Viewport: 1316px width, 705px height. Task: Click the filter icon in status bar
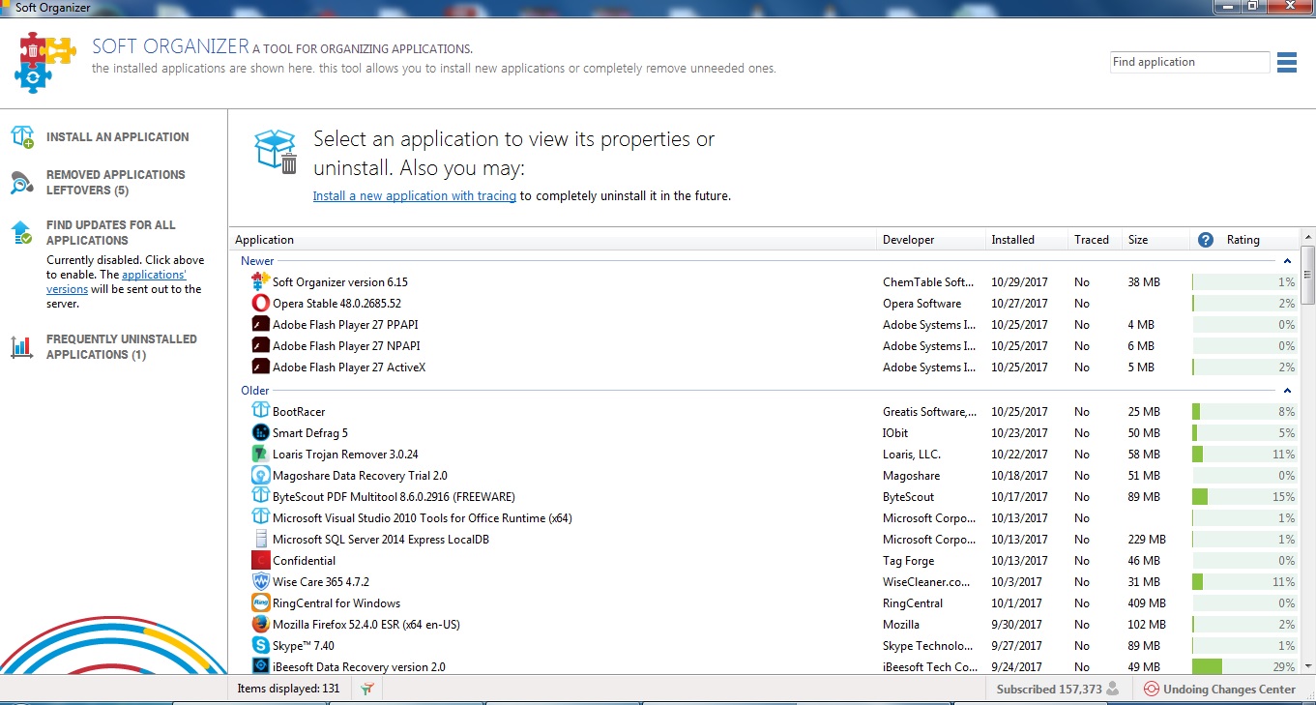click(x=367, y=690)
